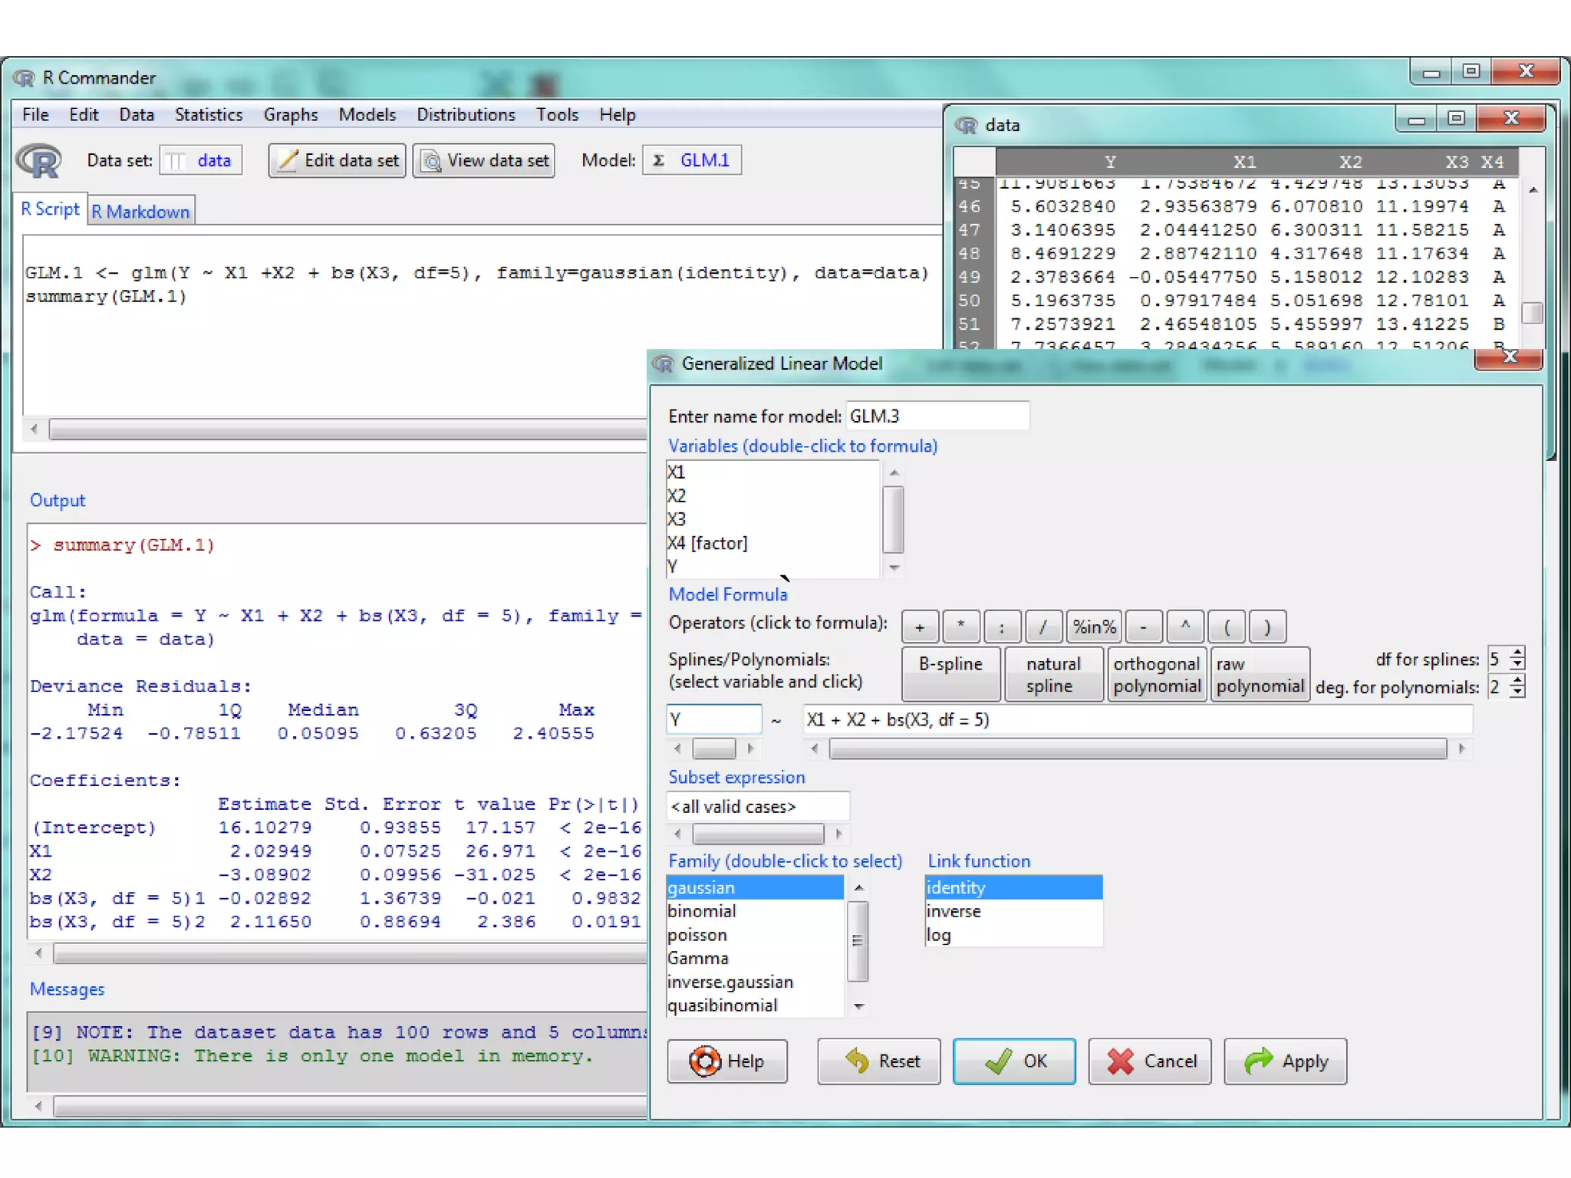Click the B-spline button

pos(950,673)
